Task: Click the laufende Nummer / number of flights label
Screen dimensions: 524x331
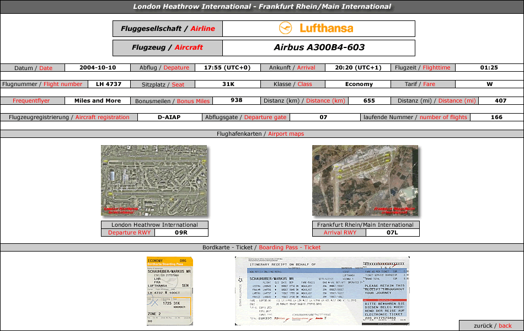Action: pos(415,118)
